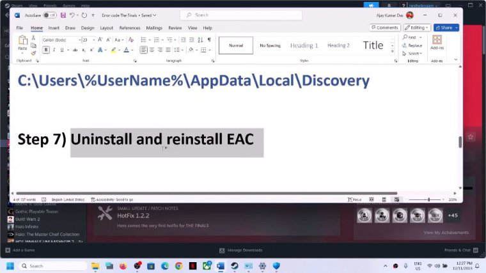Image resolution: width=486 pixels, height=273 pixels.
Task: Click the Clear All Formatting icon
Action: click(130, 40)
